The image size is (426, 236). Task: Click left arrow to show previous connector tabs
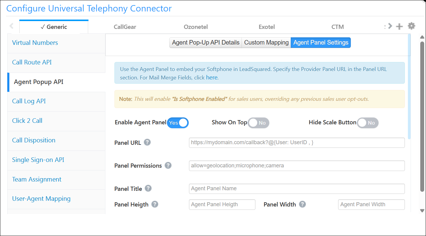tap(11, 26)
